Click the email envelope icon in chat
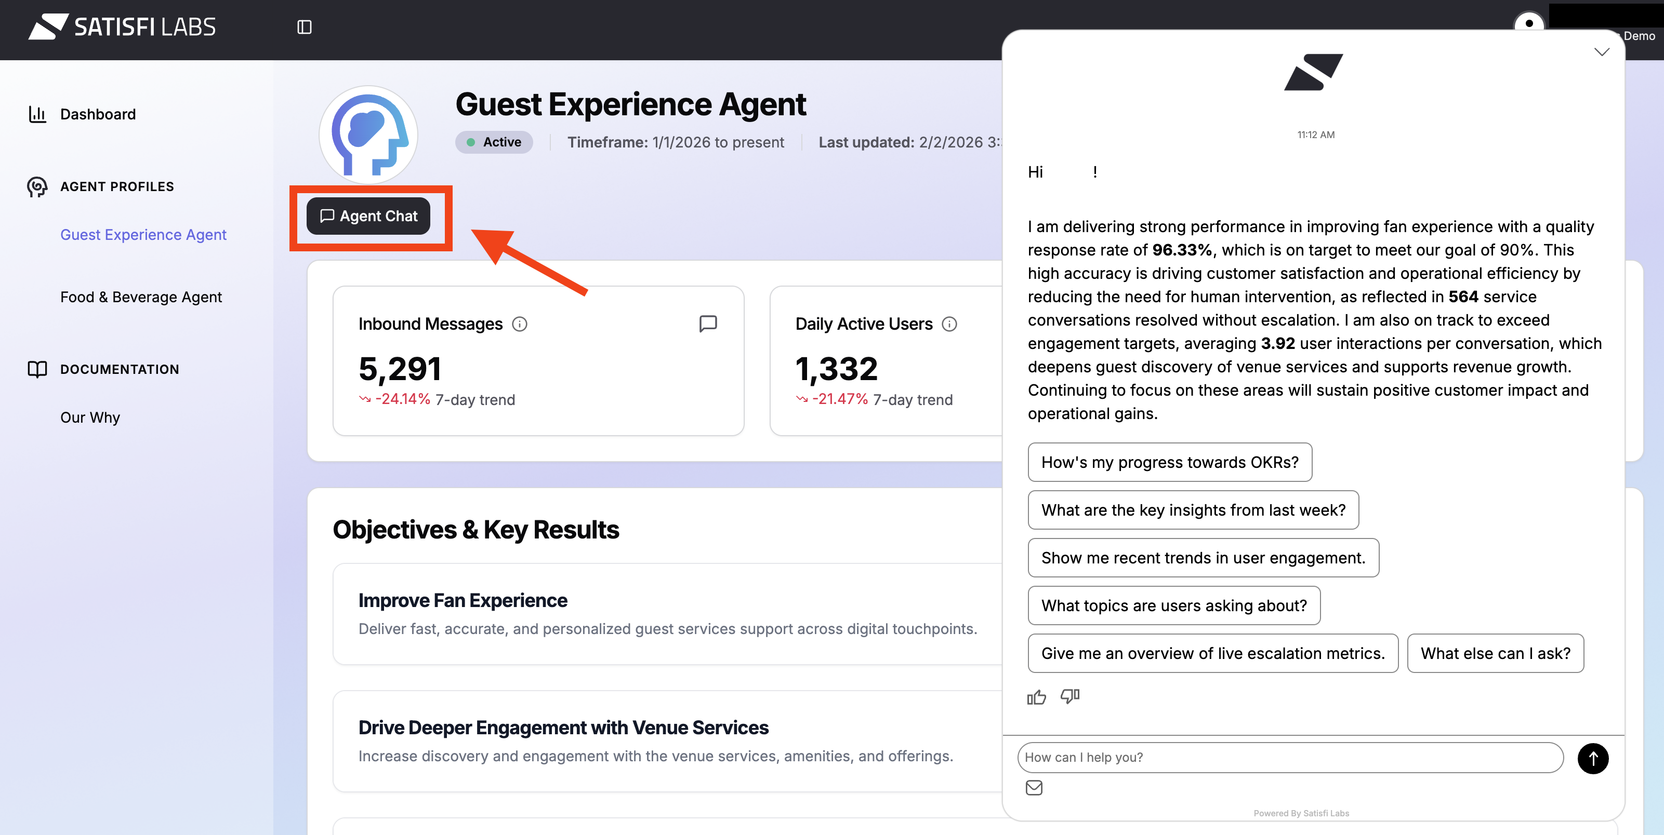 click(1034, 787)
